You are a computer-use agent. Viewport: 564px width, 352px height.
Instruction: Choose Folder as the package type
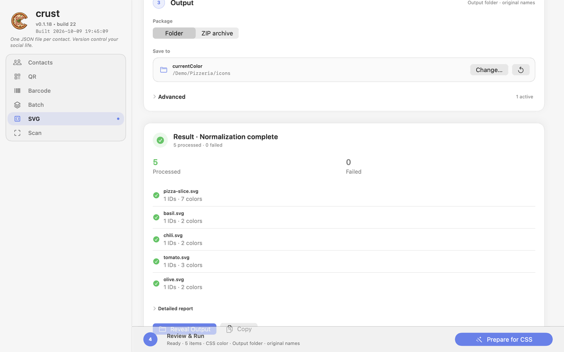(174, 33)
